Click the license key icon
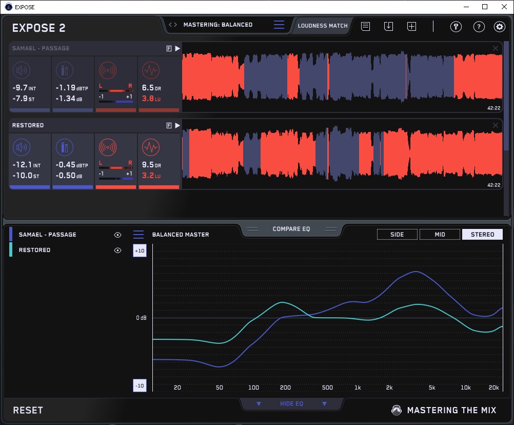 (x=456, y=27)
